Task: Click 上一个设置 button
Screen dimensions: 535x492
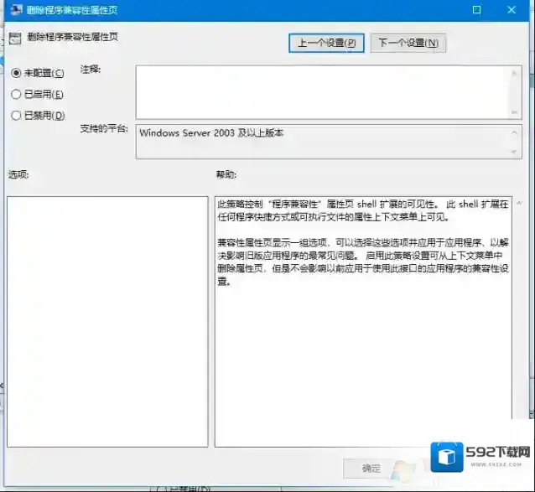Action: [326, 43]
